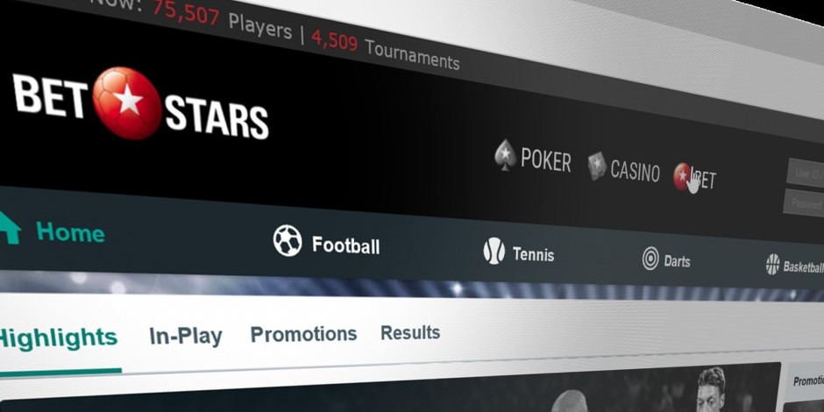Click the red Bet star ball icon
Image resolution: width=824 pixels, height=412 pixels.
click(x=682, y=176)
